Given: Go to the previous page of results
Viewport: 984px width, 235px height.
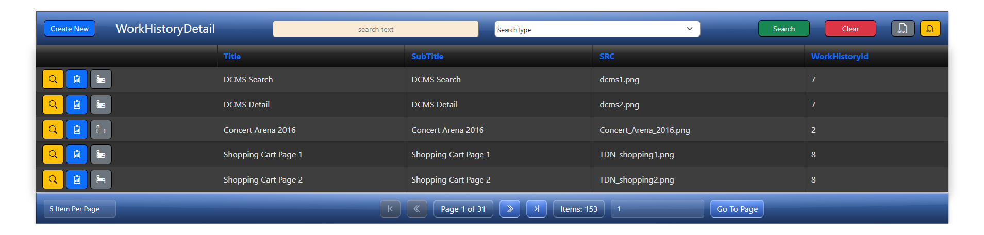Looking at the screenshot, I should [417, 209].
